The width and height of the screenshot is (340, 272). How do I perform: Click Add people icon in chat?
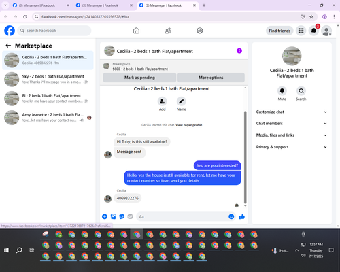[163, 101]
